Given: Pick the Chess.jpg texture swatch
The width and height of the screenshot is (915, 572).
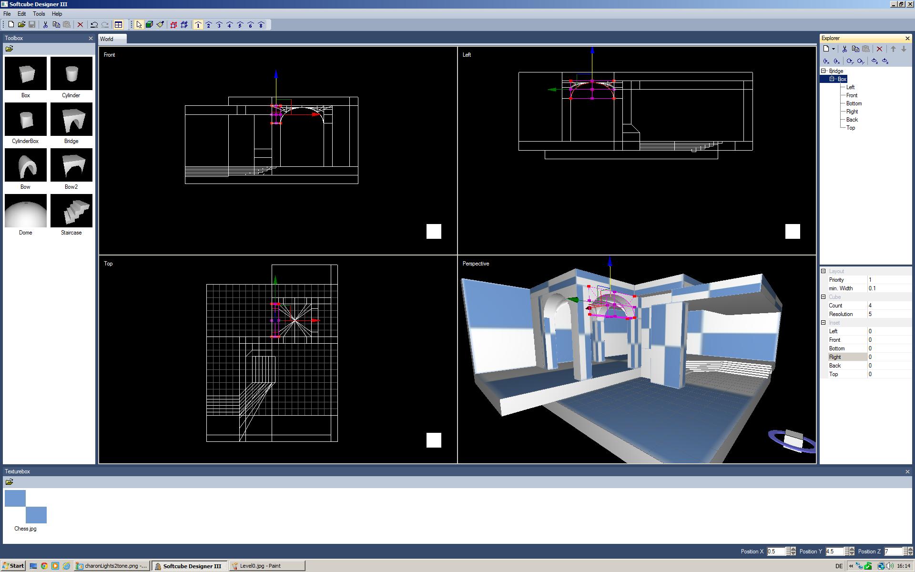Looking at the screenshot, I should [26, 506].
